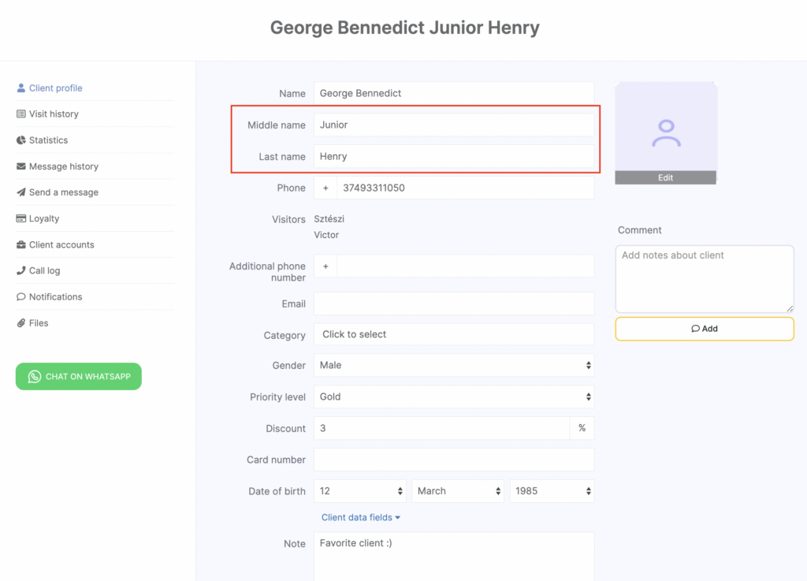807x581 pixels.
Task: Open the birth month dropdown showing March
Action: tap(458, 491)
